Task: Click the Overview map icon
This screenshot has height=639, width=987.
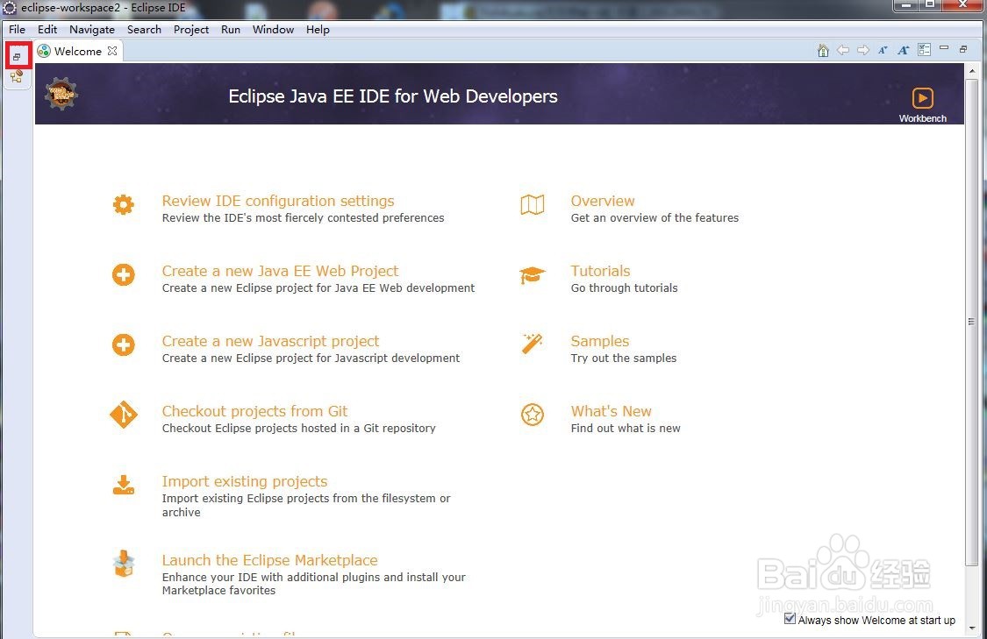Action: (x=533, y=205)
